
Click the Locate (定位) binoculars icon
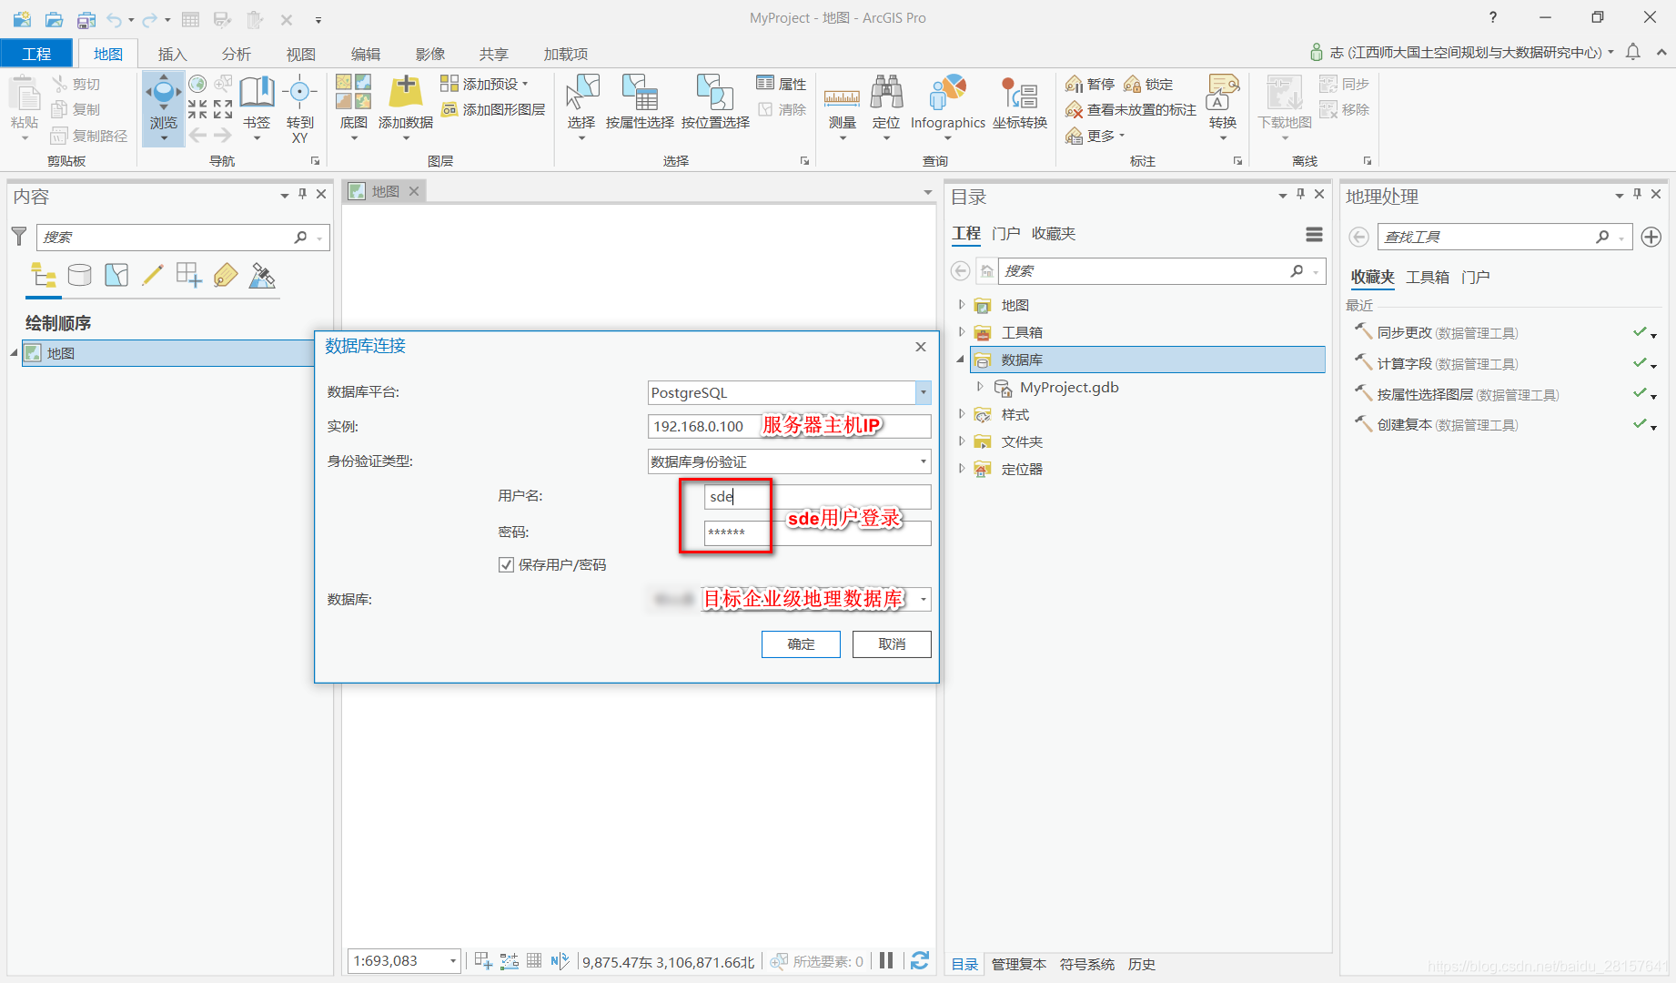885,92
